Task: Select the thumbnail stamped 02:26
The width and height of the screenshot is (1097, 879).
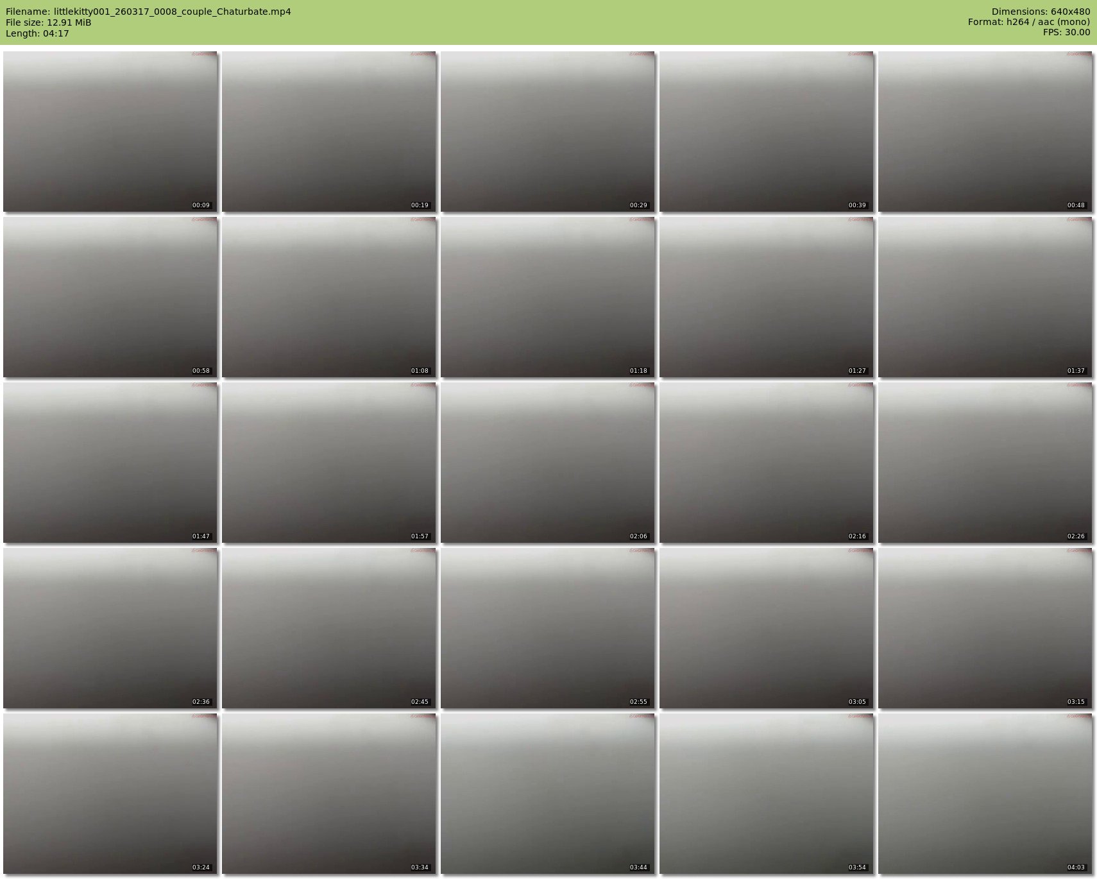Action: coord(985,463)
